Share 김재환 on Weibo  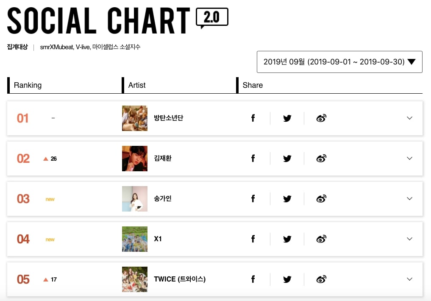(321, 158)
